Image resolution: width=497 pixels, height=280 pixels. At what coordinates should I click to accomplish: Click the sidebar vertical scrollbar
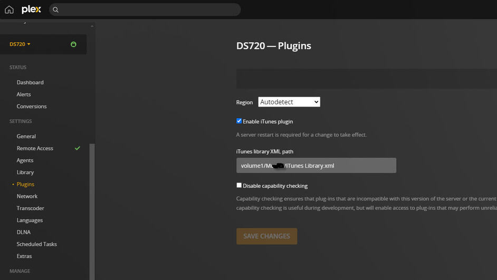(92, 211)
